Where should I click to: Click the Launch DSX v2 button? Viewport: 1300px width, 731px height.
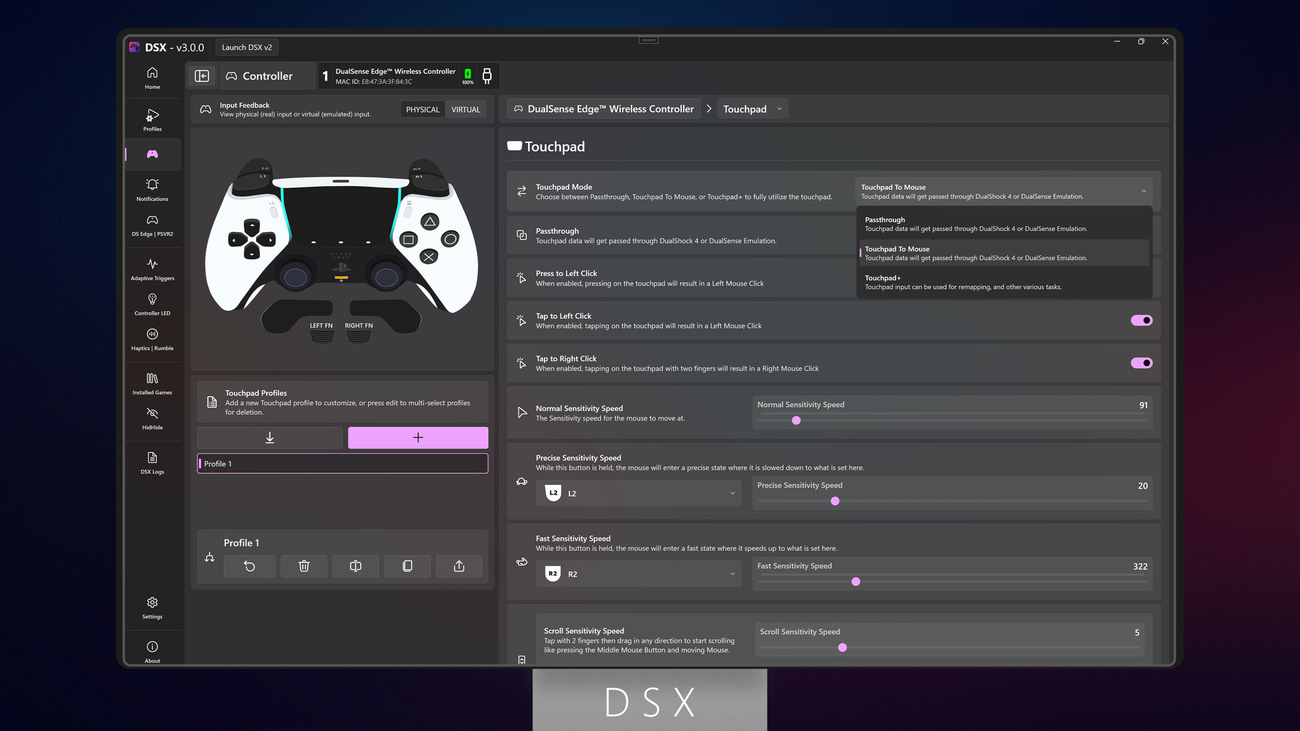246,47
